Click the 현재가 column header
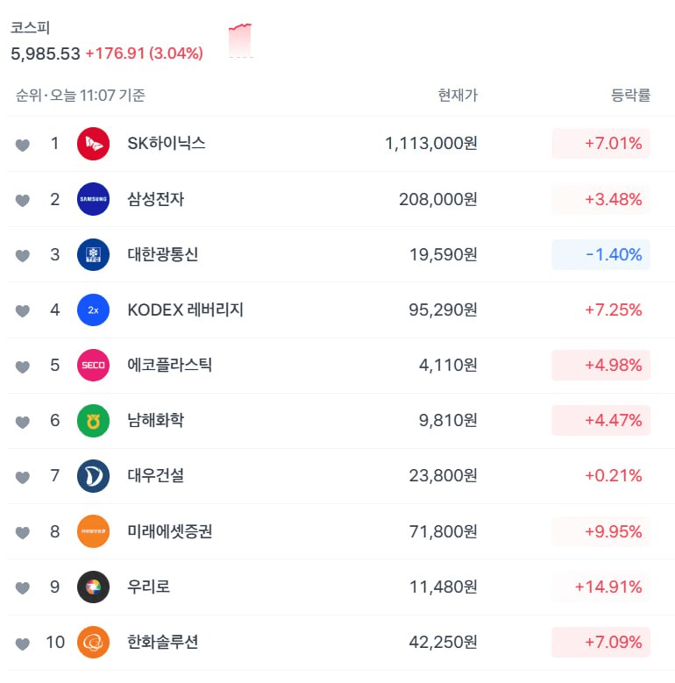 pos(458,96)
